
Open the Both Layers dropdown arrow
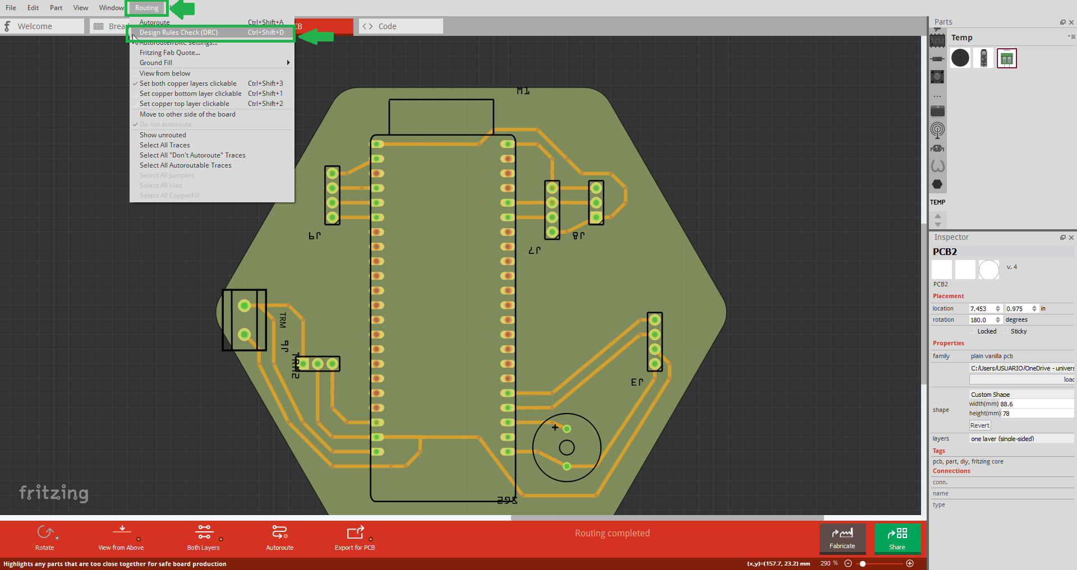click(221, 539)
